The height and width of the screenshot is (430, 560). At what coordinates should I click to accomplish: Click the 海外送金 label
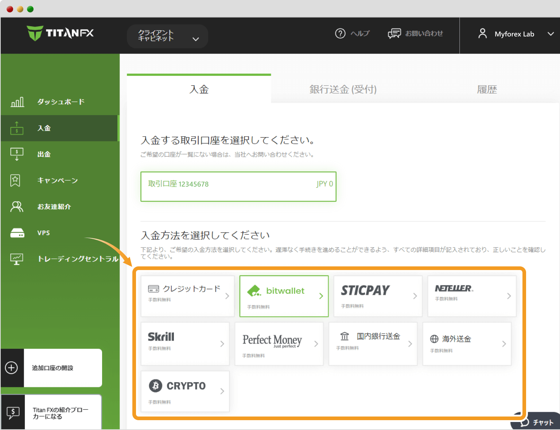(456, 339)
